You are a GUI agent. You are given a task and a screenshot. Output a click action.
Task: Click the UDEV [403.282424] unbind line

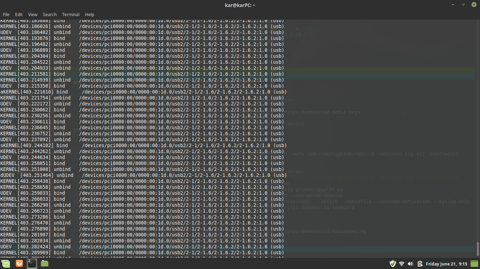point(142,247)
